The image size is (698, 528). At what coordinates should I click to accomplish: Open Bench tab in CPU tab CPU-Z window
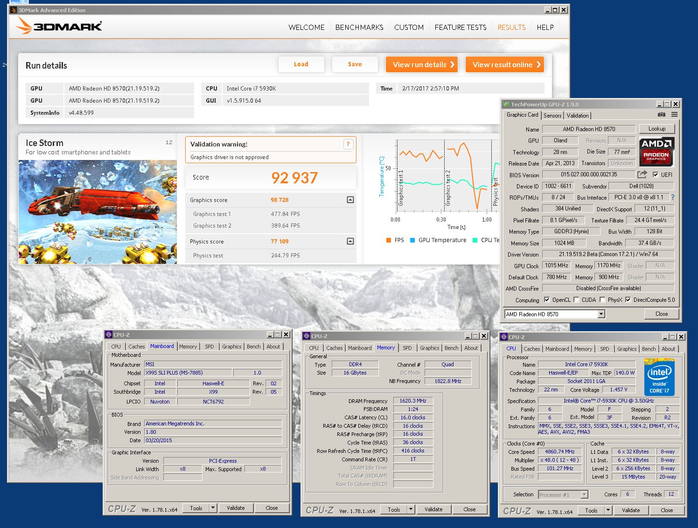(x=649, y=349)
